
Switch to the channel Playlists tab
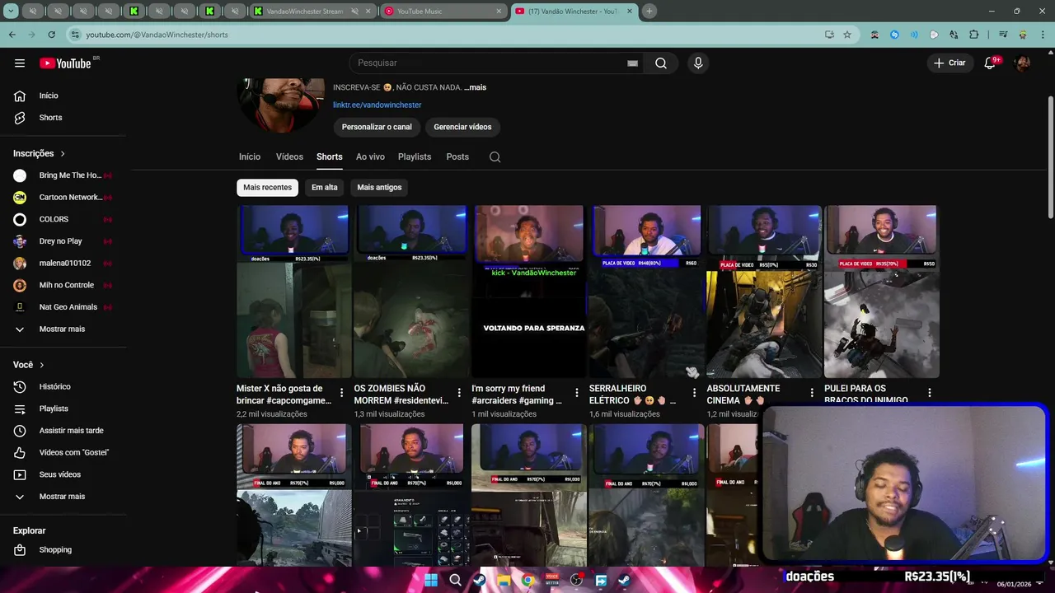click(415, 156)
